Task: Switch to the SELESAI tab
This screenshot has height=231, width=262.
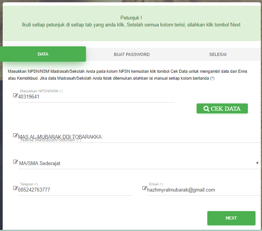Action: click(x=218, y=54)
